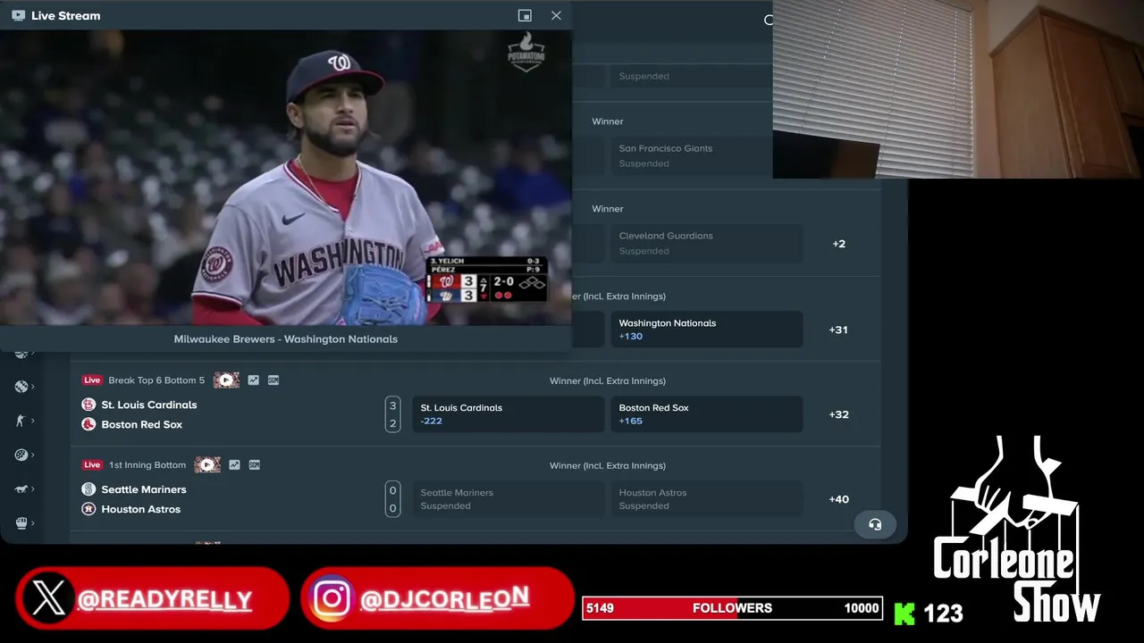Click the followers progress bar

(x=732, y=608)
